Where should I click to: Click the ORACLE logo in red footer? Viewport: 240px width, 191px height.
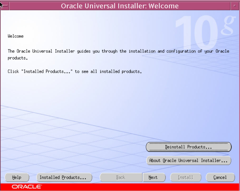pos(27,187)
